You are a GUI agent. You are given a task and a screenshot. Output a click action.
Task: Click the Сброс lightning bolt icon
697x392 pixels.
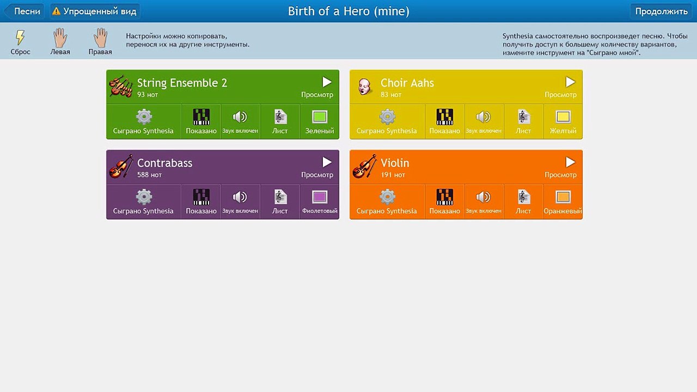point(20,38)
